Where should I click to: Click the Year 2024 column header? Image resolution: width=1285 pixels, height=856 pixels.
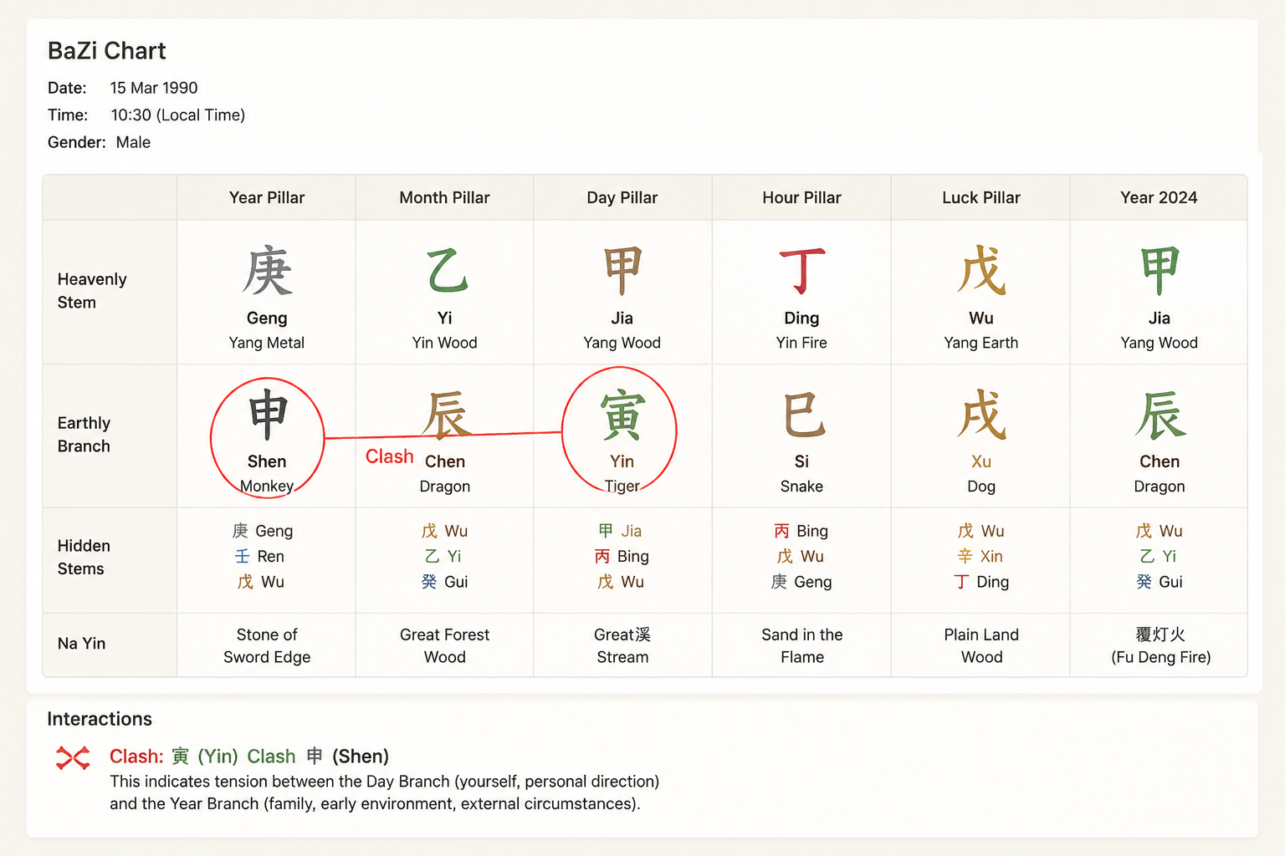(x=1159, y=197)
